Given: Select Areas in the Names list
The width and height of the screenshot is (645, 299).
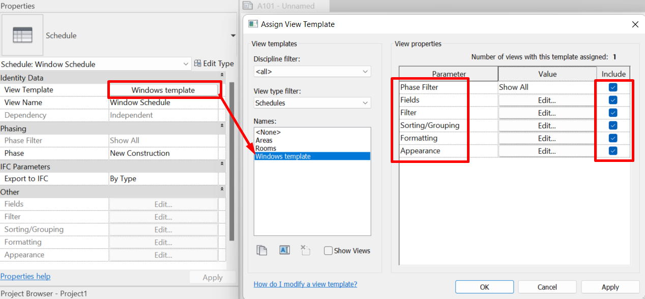Looking at the screenshot, I should [x=264, y=140].
